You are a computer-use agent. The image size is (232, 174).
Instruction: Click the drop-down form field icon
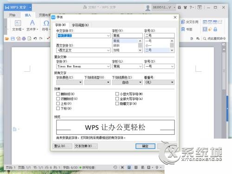(x=215, y=22)
